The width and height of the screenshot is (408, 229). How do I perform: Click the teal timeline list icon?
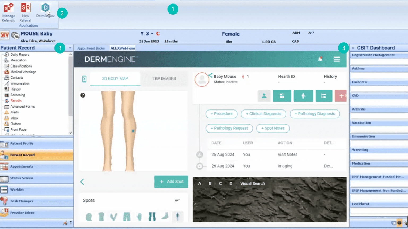[x=324, y=96]
